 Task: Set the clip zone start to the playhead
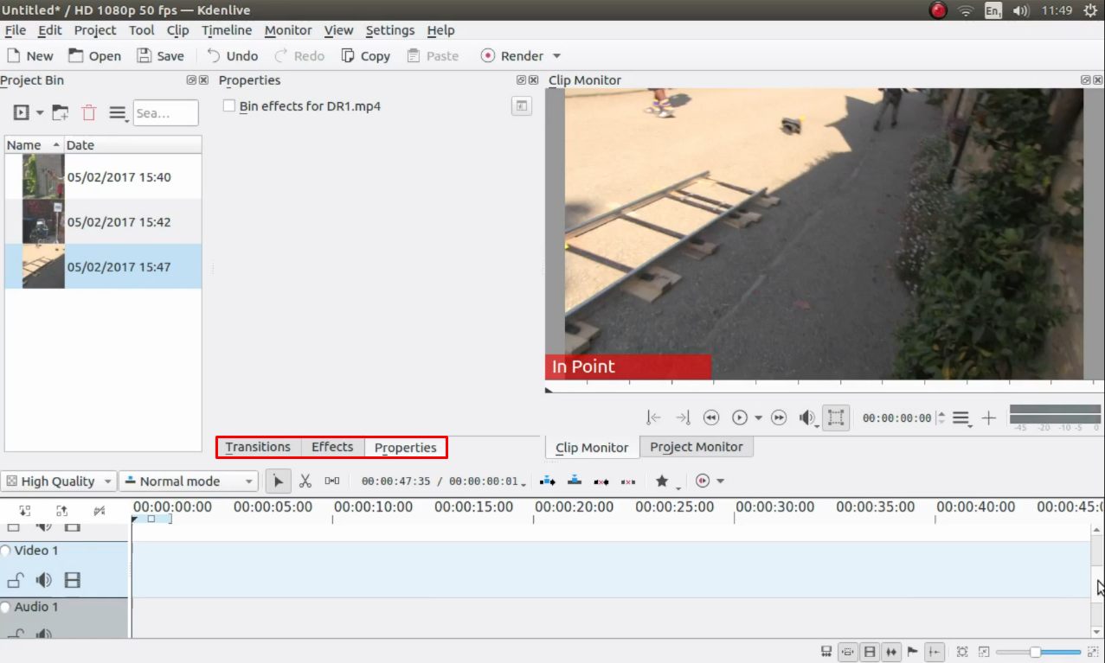coord(652,416)
